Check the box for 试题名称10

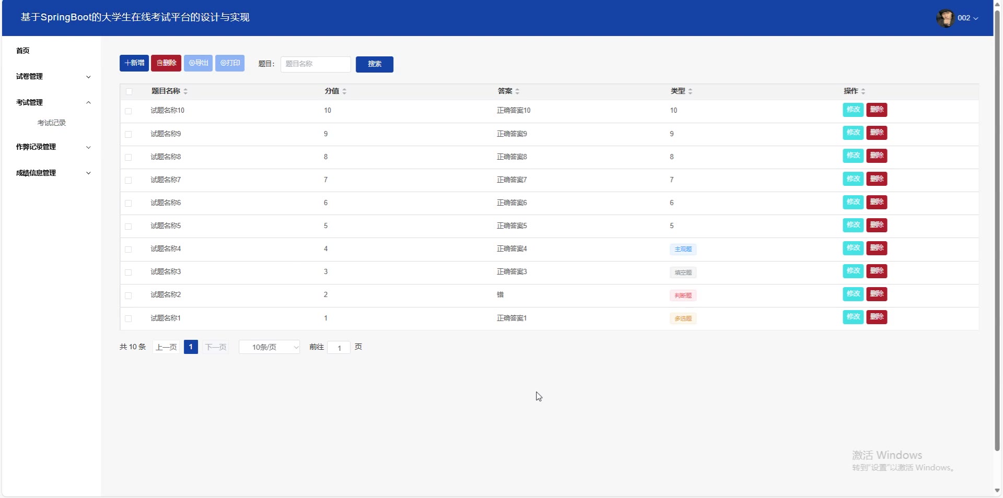(x=129, y=111)
